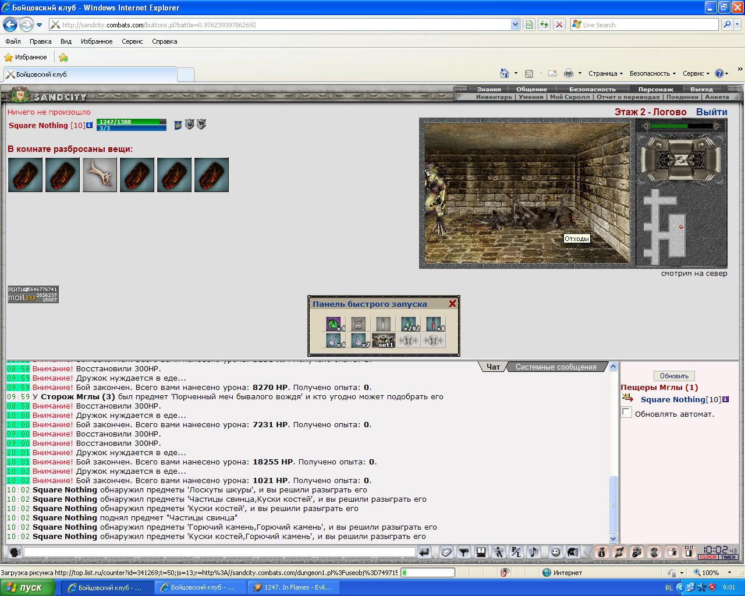Viewport: 745px width, 596px height.
Task: Click the EXIT icon in chat bar
Action: click(689, 552)
